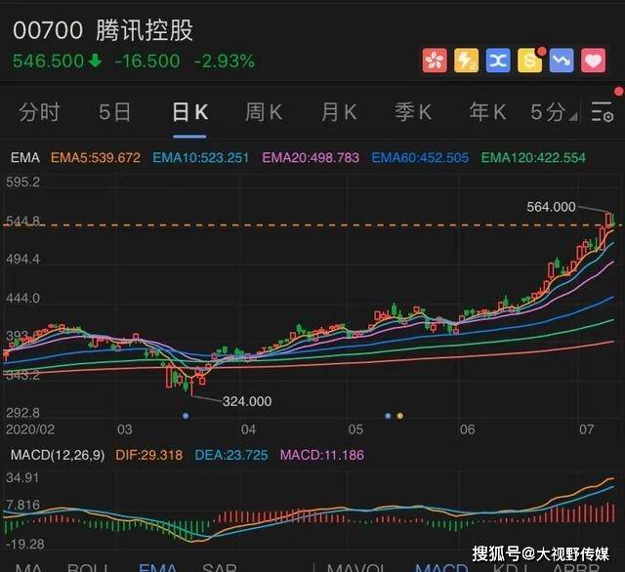Tap the 07 month axis label
Screen dimensions: 625x572
586,429
